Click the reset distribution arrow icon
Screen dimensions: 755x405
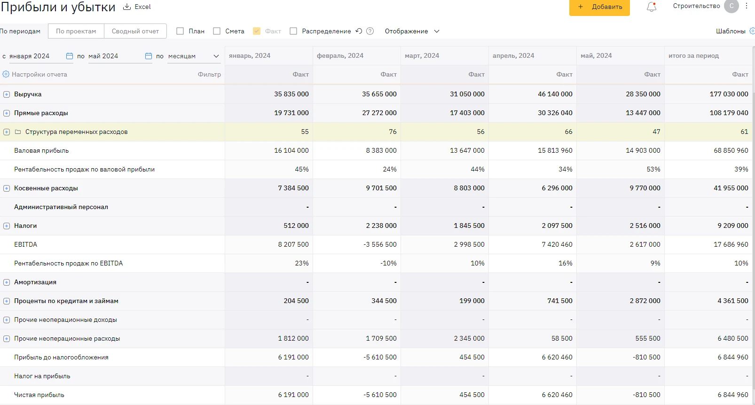359,31
